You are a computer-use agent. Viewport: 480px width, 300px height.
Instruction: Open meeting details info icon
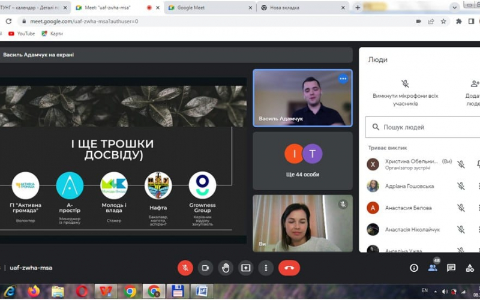pyautogui.click(x=414, y=268)
